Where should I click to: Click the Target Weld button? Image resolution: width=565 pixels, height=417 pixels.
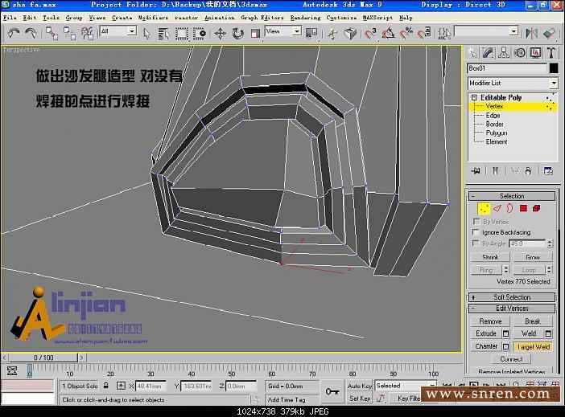tap(534, 346)
